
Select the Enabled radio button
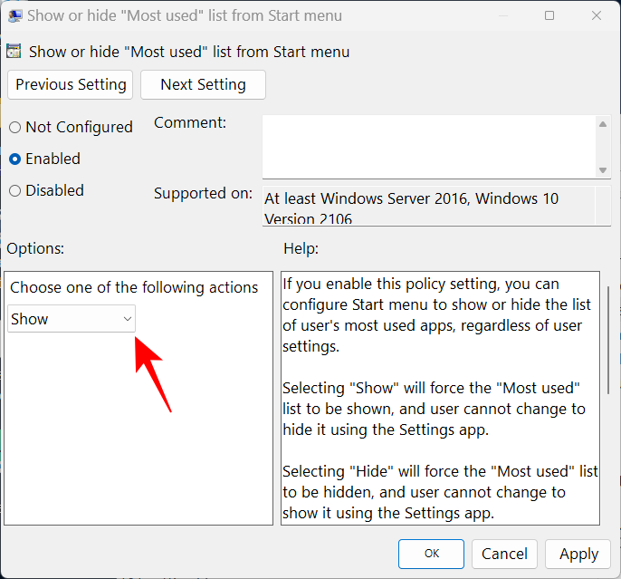tap(14, 159)
